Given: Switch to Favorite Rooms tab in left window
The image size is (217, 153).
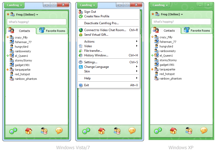Looking at the screenshot, I should pos(52,31).
